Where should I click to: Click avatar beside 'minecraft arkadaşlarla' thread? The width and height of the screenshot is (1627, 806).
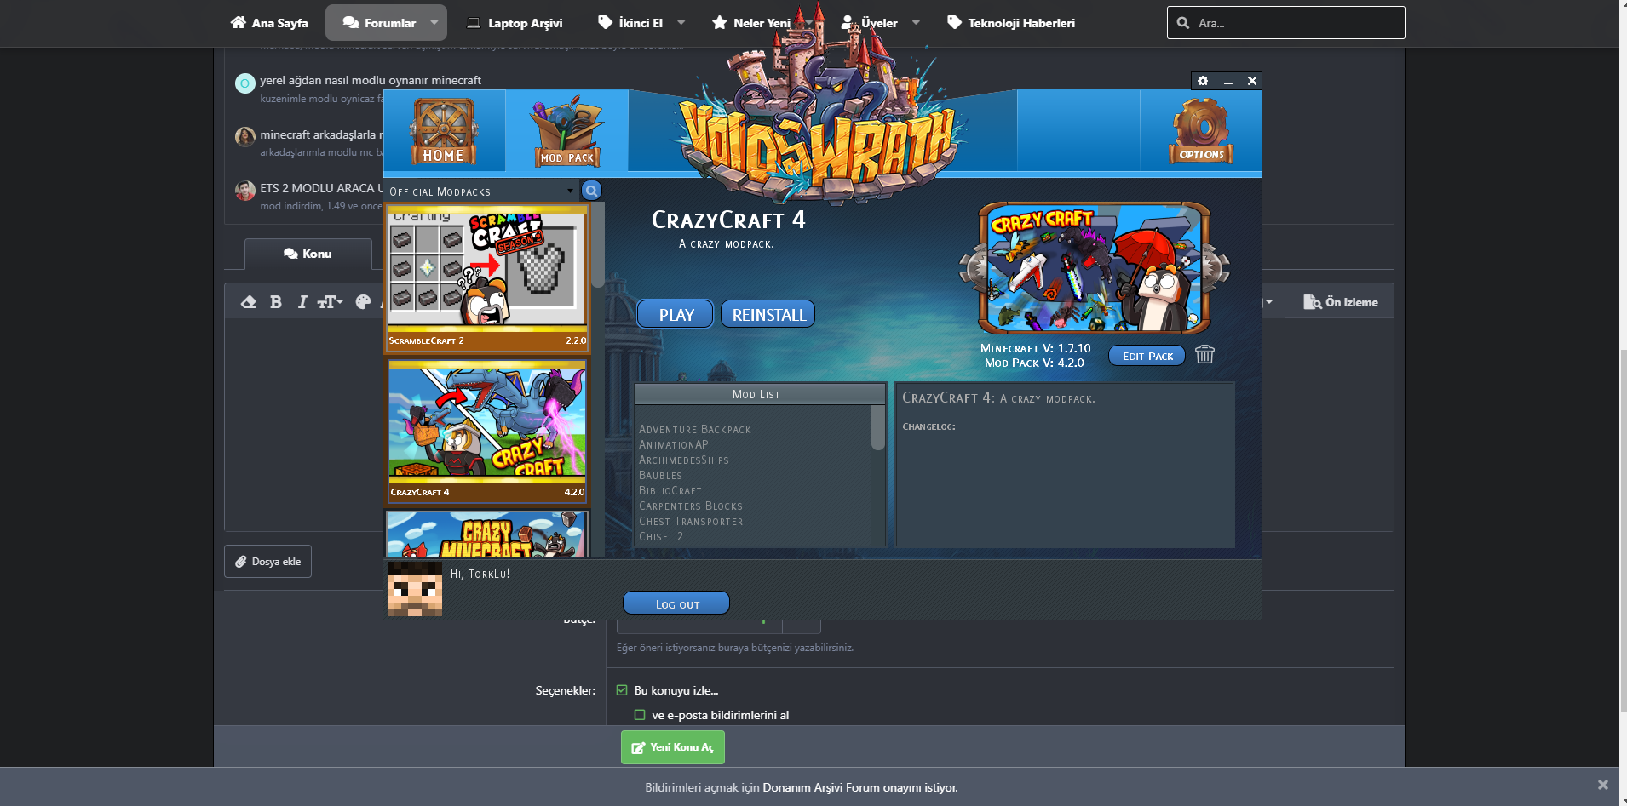pos(245,137)
